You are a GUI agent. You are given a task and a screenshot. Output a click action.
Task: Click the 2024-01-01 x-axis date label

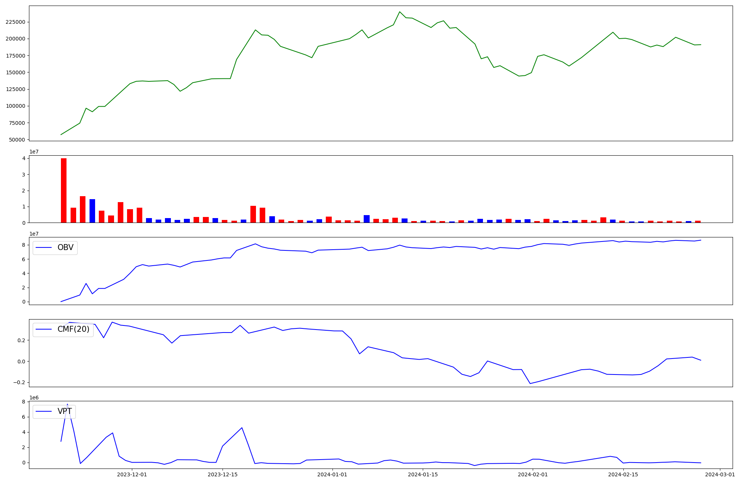[332, 474]
